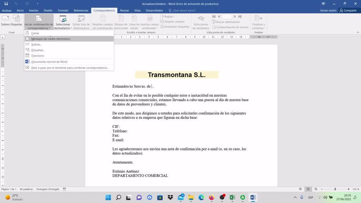Go to last record arrow
The height and width of the screenshot is (203, 361).
[x=240, y=17]
